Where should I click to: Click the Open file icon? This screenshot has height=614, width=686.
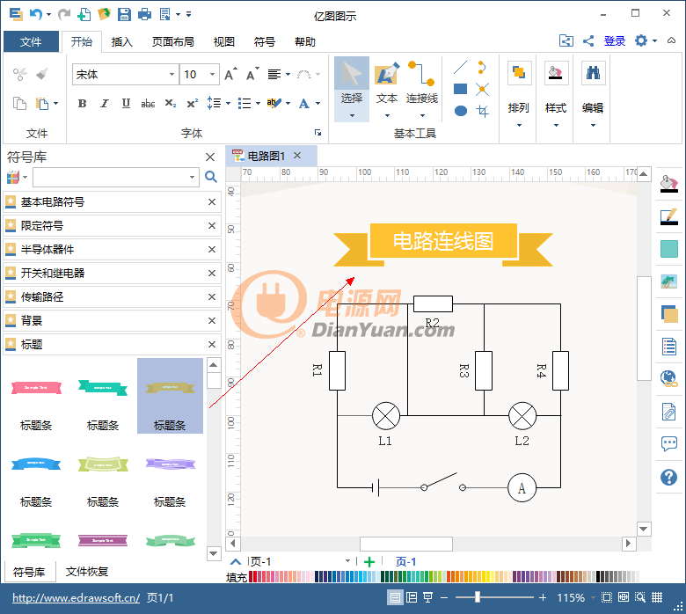click(104, 14)
